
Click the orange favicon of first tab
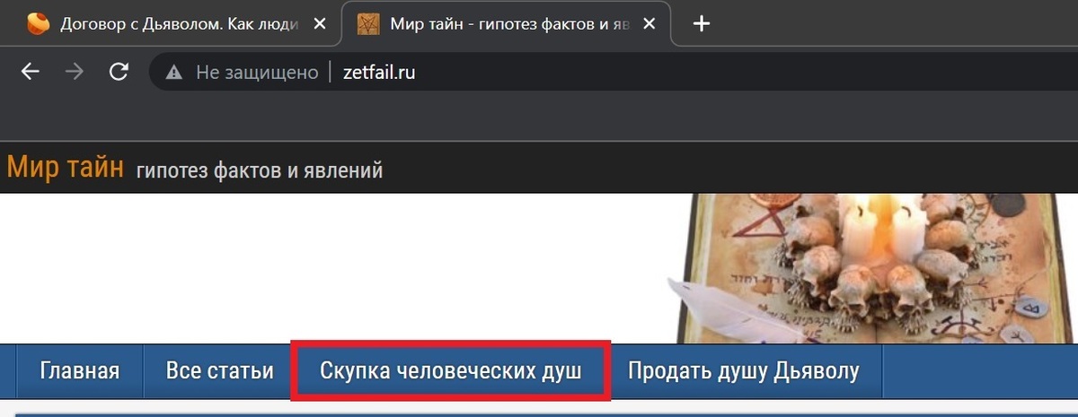tap(38, 24)
